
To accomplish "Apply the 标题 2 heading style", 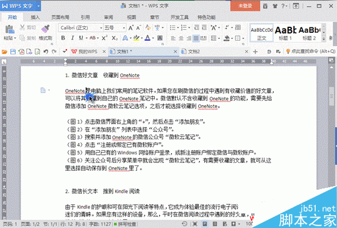I will tap(310, 33).
